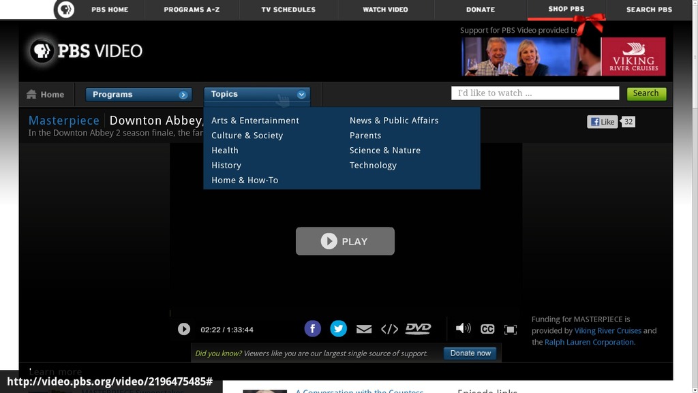Image resolution: width=698 pixels, height=393 pixels.
Task: Share video on Facebook
Action: 312,328
